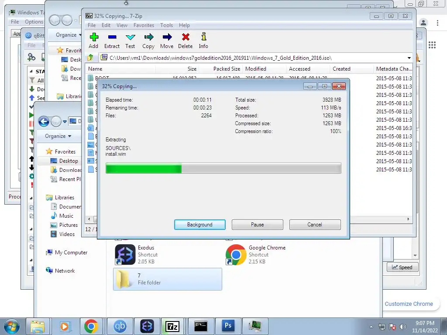Open the Google Chrome shortcut icon
This screenshot has width=447, height=335.
[236, 254]
